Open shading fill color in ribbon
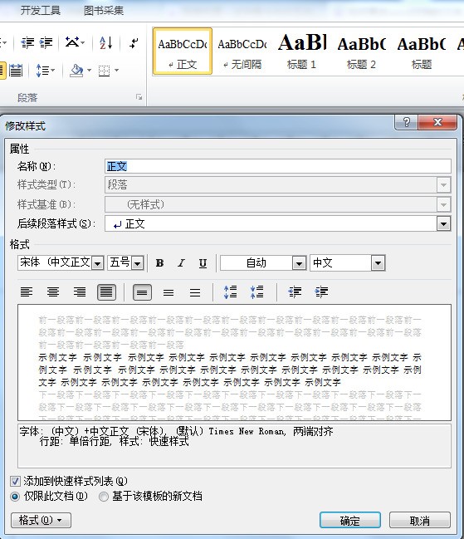Image resolution: width=464 pixels, height=539 pixels. [x=76, y=71]
